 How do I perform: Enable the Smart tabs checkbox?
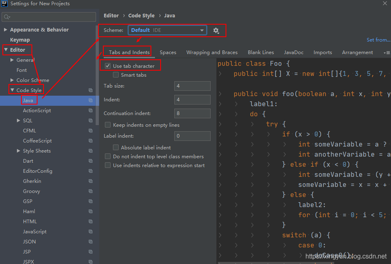coord(116,75)
